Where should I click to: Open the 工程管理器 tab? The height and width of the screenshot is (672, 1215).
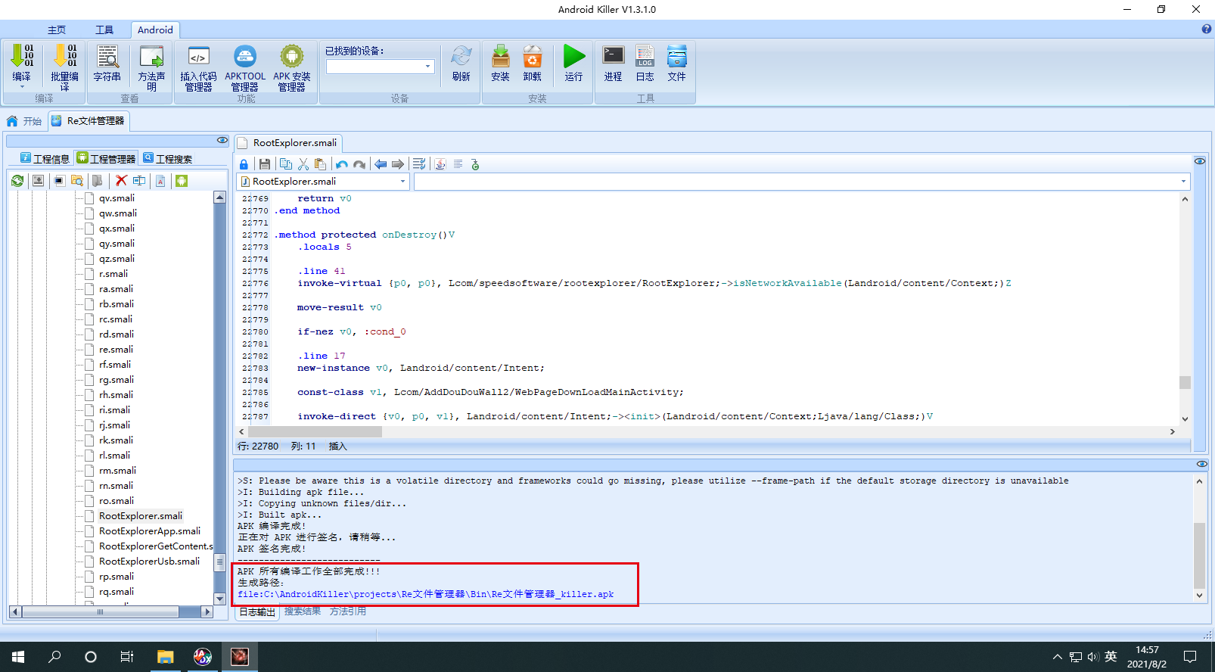tap(107, 158)
